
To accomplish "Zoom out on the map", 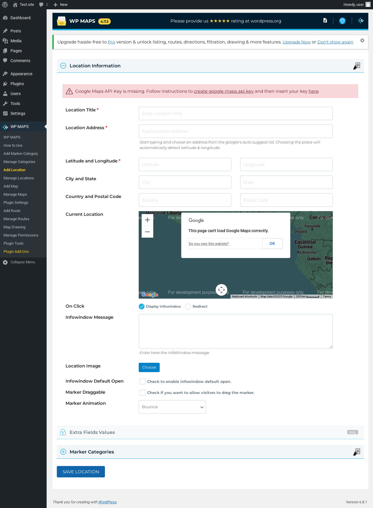I will (x=147, y=232).
